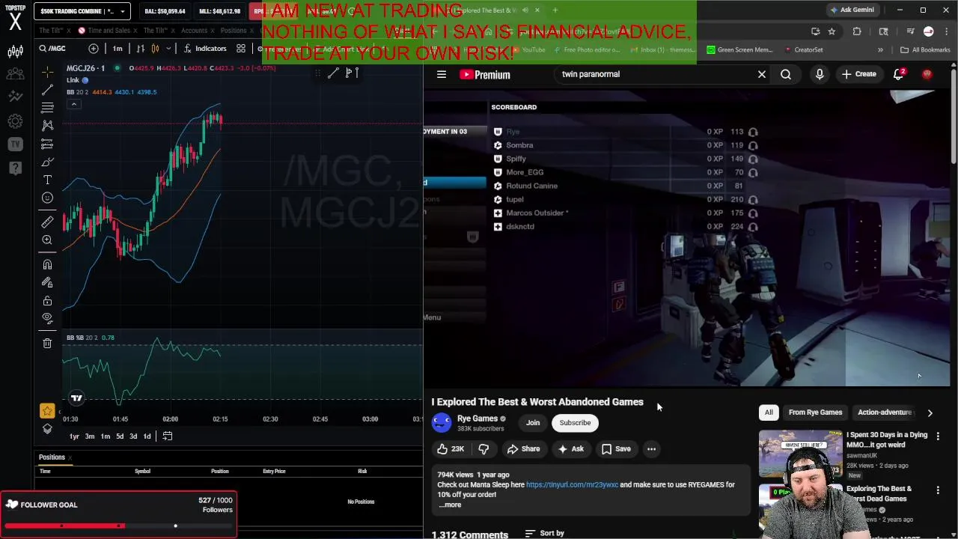Screen dimensions: 958x539
Task: Select the forecasting and measurement tool
Action: tap(47, 144)
